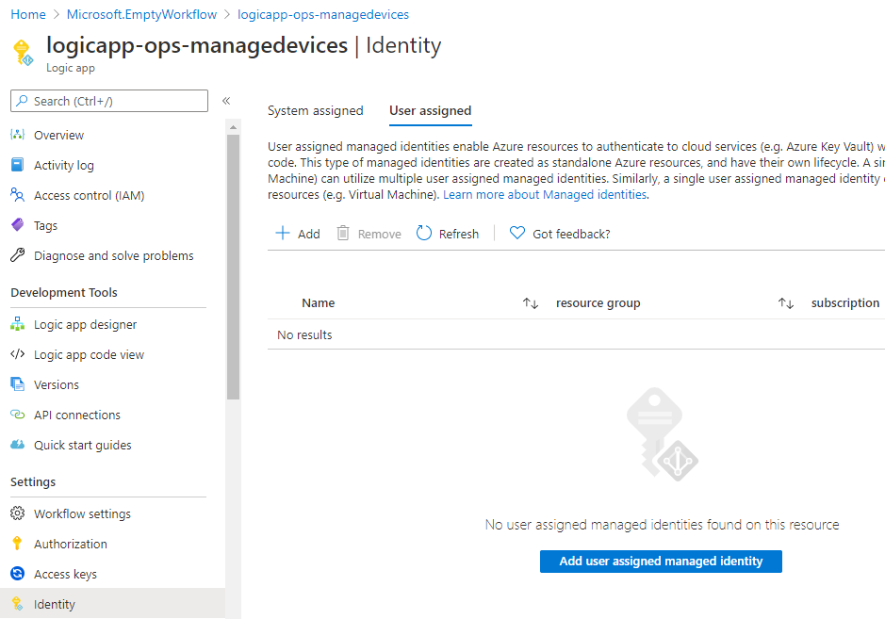Click the sidebar scrollbar thumb

coord(233,267)
